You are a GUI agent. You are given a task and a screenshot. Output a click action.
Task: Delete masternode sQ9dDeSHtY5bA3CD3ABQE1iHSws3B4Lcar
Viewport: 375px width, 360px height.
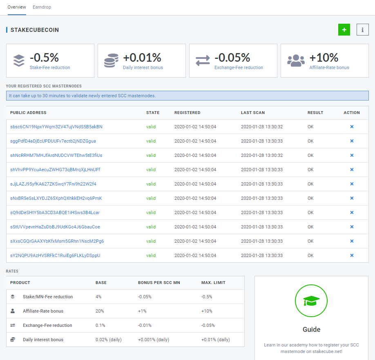(x=352, y=212)
